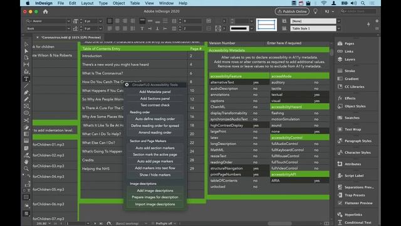Open the Type menu
Viewport: 401px width, 226px height.
pos(103,3)
